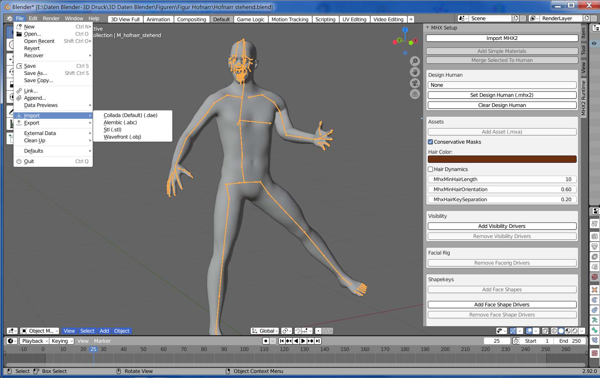The height and width of the screenshot is (378, 600).
Task: Click the play animation button
Action: pyautogui.click(x=303, y=341)
